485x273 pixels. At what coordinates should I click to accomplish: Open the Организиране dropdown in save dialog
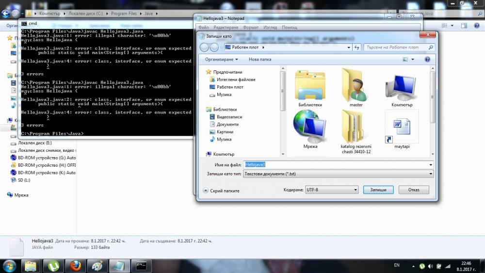(222, 59)
